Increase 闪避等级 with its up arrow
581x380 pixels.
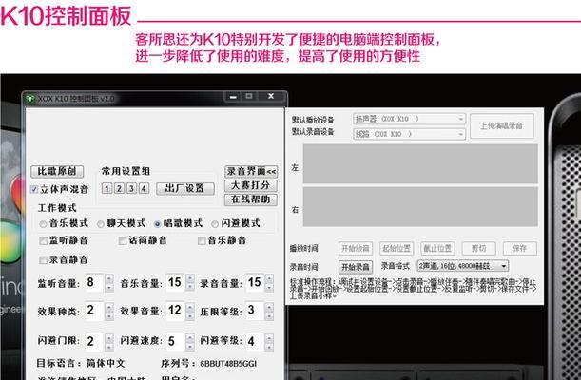(269, 337)
